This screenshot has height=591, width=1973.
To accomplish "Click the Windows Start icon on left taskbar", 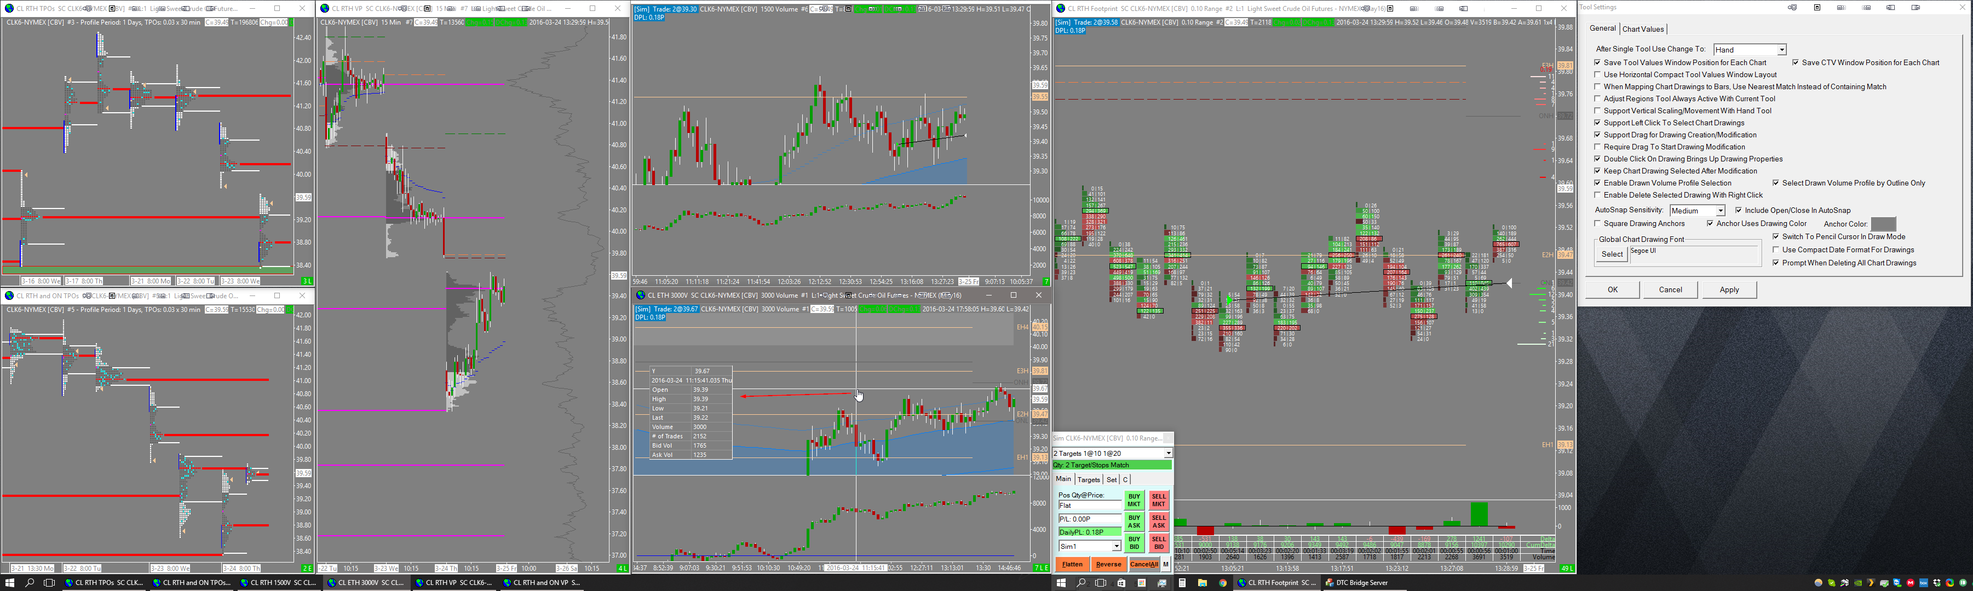I will pos(9,583).
